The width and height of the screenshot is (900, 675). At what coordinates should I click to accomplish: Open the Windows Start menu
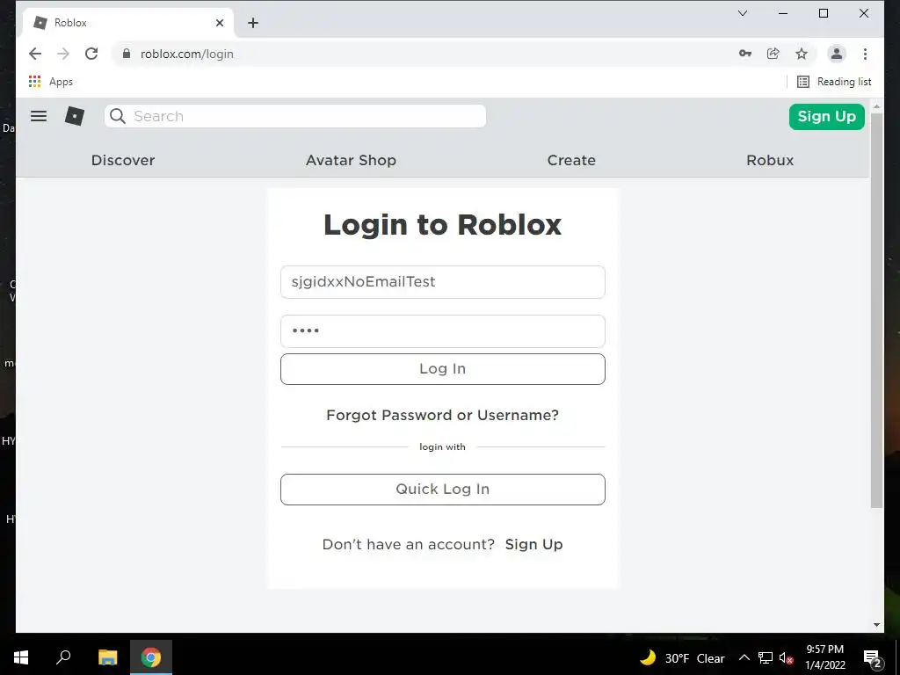21,657
